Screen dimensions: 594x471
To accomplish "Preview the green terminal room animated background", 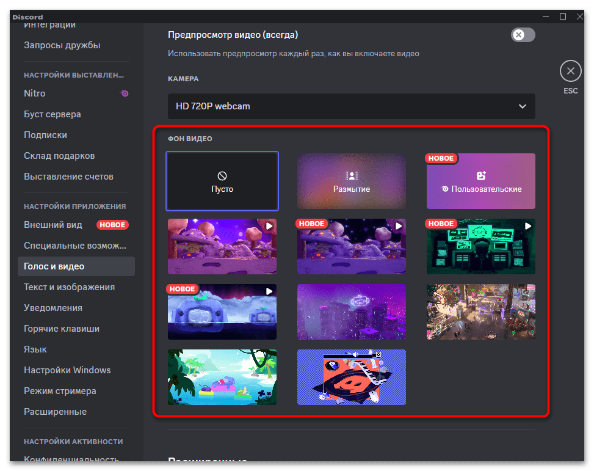I will [x=527, y=225].
